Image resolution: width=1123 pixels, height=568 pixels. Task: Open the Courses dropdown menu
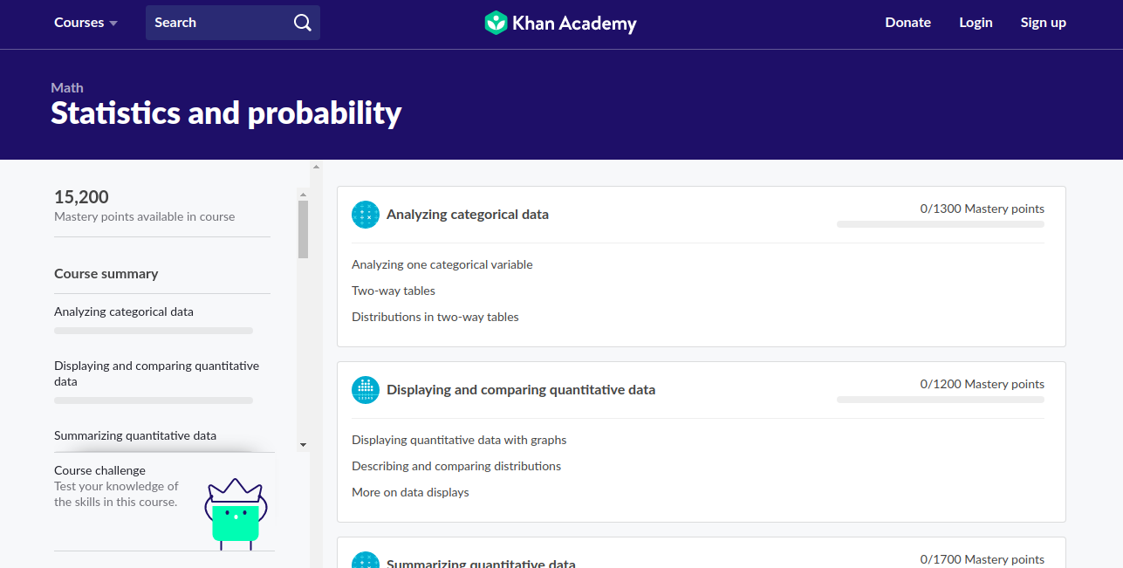point(86,23)
